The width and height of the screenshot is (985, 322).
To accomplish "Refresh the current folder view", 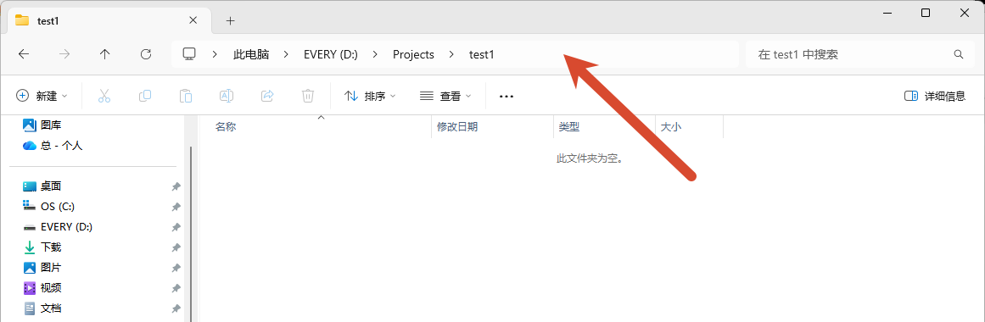I will (x=146, y=54).
